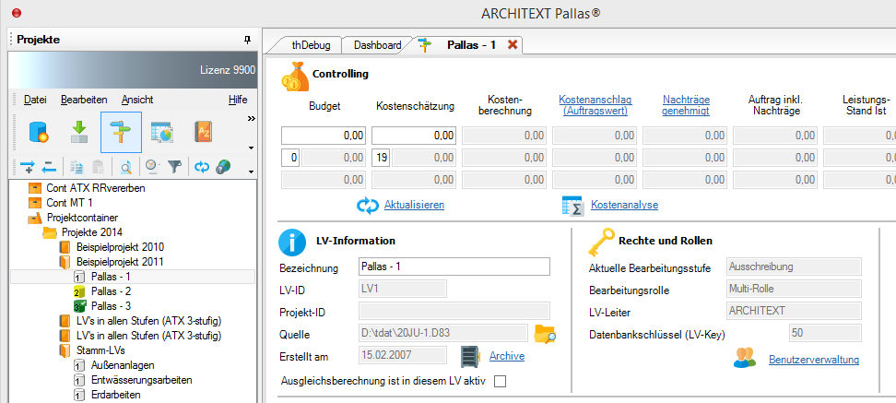Screen dimensions: 896x403
Task: Select Cont MT 1 in project tree
Action: pos(70,202)
